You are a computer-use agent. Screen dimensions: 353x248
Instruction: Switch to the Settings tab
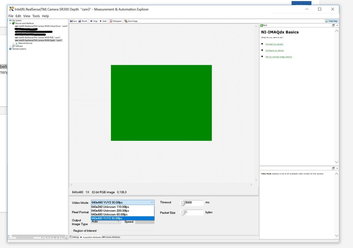(x=74, y=237)
